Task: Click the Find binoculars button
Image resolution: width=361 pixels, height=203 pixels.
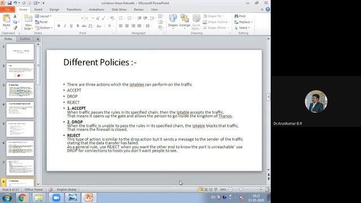Action: [x=240, y=16]
